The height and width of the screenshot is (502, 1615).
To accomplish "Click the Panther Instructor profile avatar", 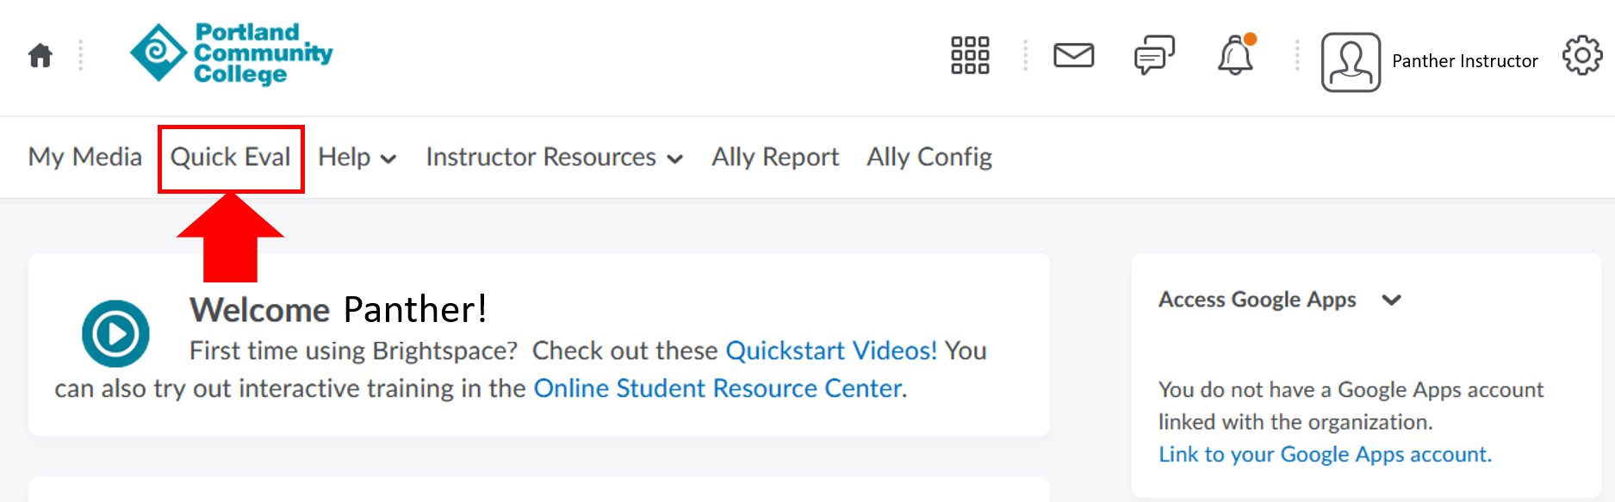I will 1351,62.
